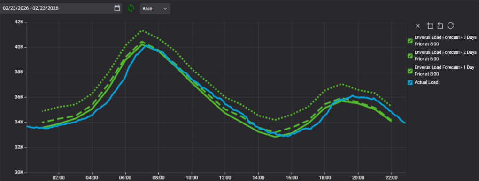
Task: Uncheck Enverus Load Forecast 1 Day Prior
Action: click(x=410, y=71)
